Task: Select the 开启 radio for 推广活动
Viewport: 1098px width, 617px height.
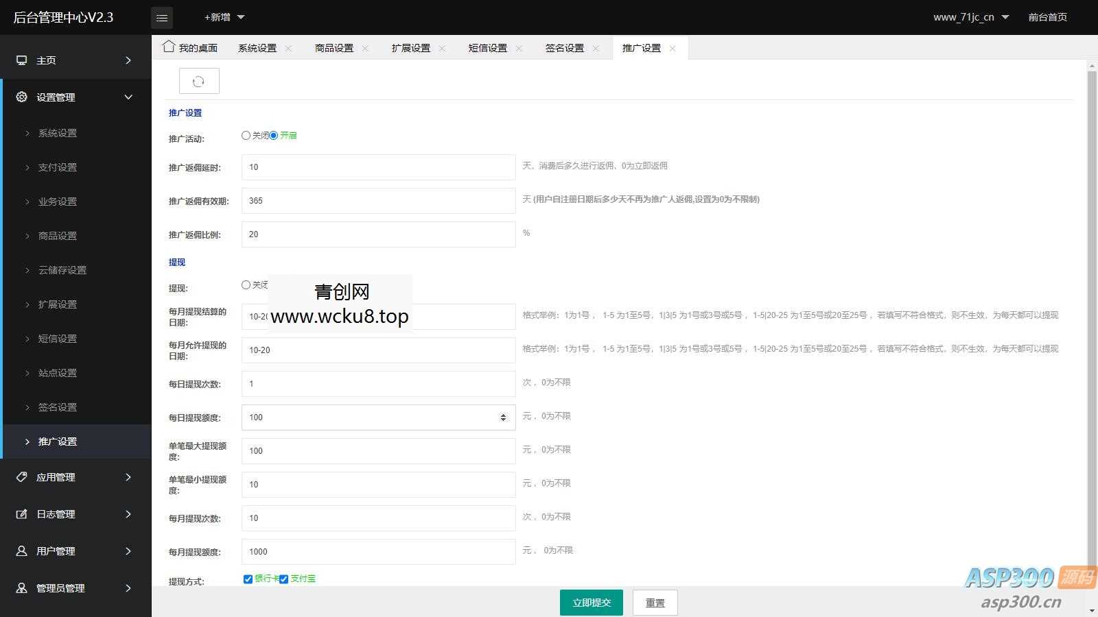Action: click(x=274, y=135)
